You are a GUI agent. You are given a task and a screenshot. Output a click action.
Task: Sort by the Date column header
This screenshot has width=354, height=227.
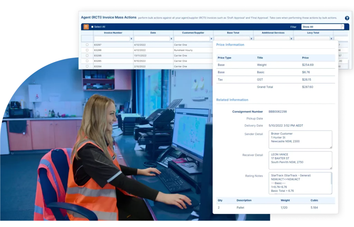click(x=152, y=33)
